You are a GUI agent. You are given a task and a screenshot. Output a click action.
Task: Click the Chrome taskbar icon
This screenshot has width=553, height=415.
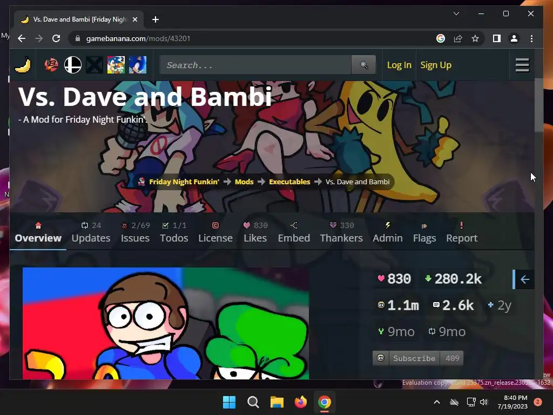point(325,402)
